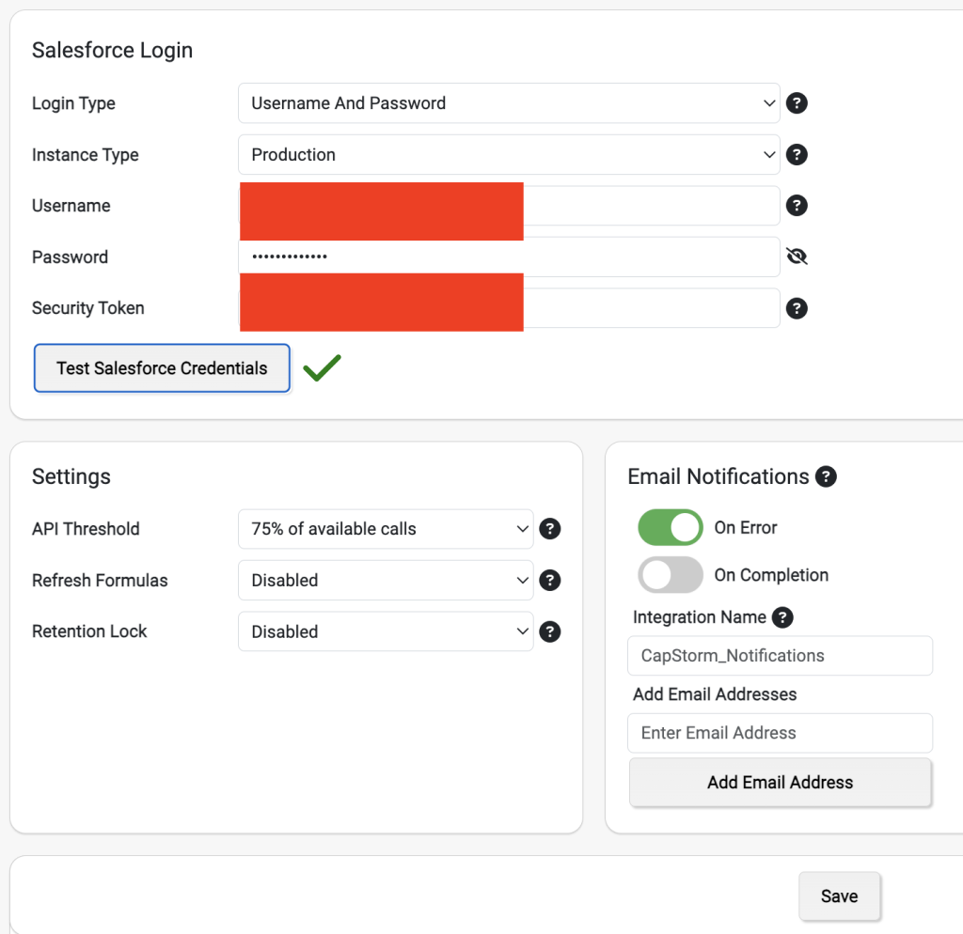Expand Retention Lock dropdown
This screenshot has width=963, height=934.
click(386, 631)
